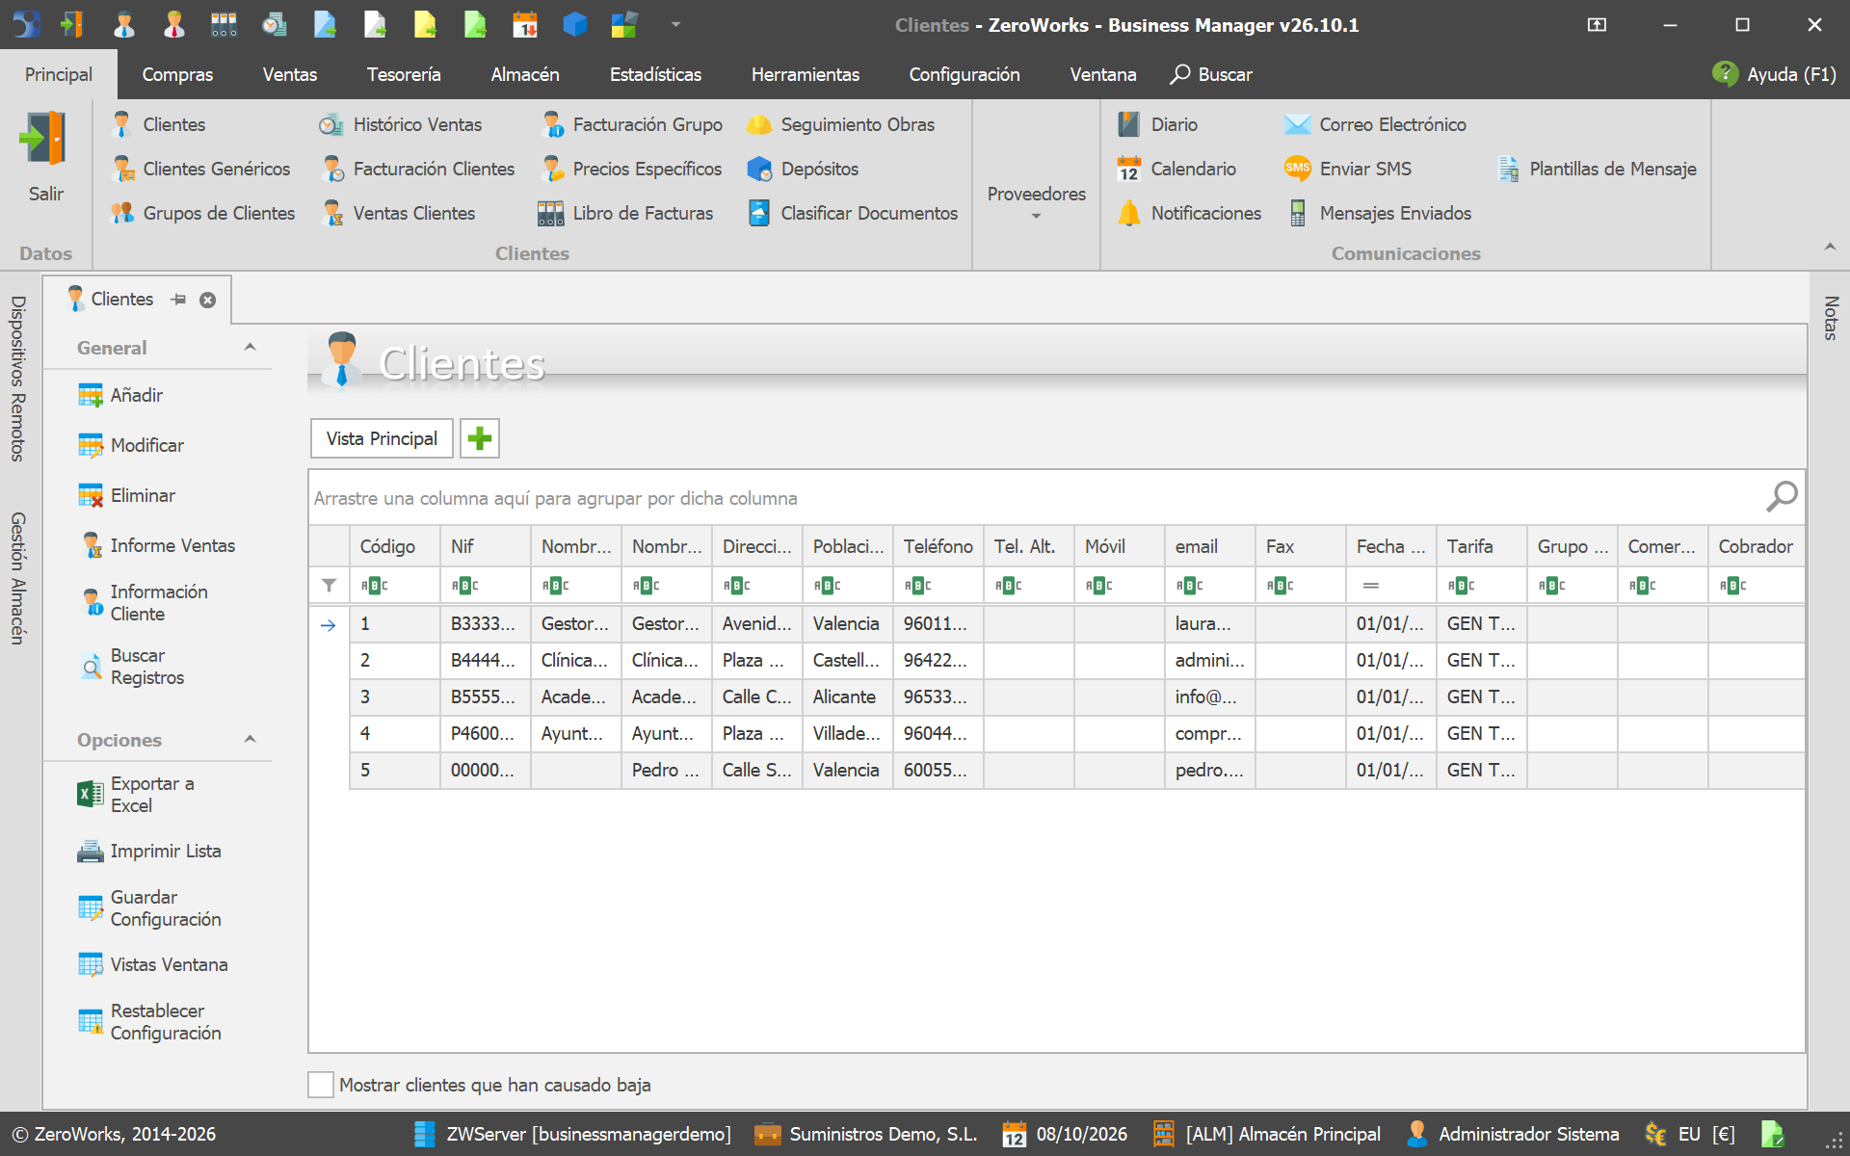Screen dimensions: 1850x1156
Task: Click Añadir in the General panel
Action: coord(121,395)
